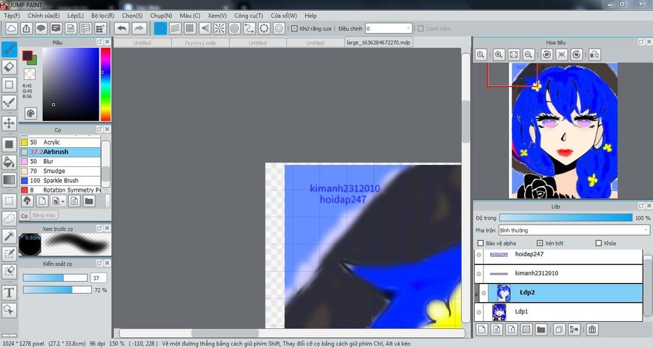Click the rainbow hue bar
Screen dimensions: 653x348
click(x=105, y=84)
